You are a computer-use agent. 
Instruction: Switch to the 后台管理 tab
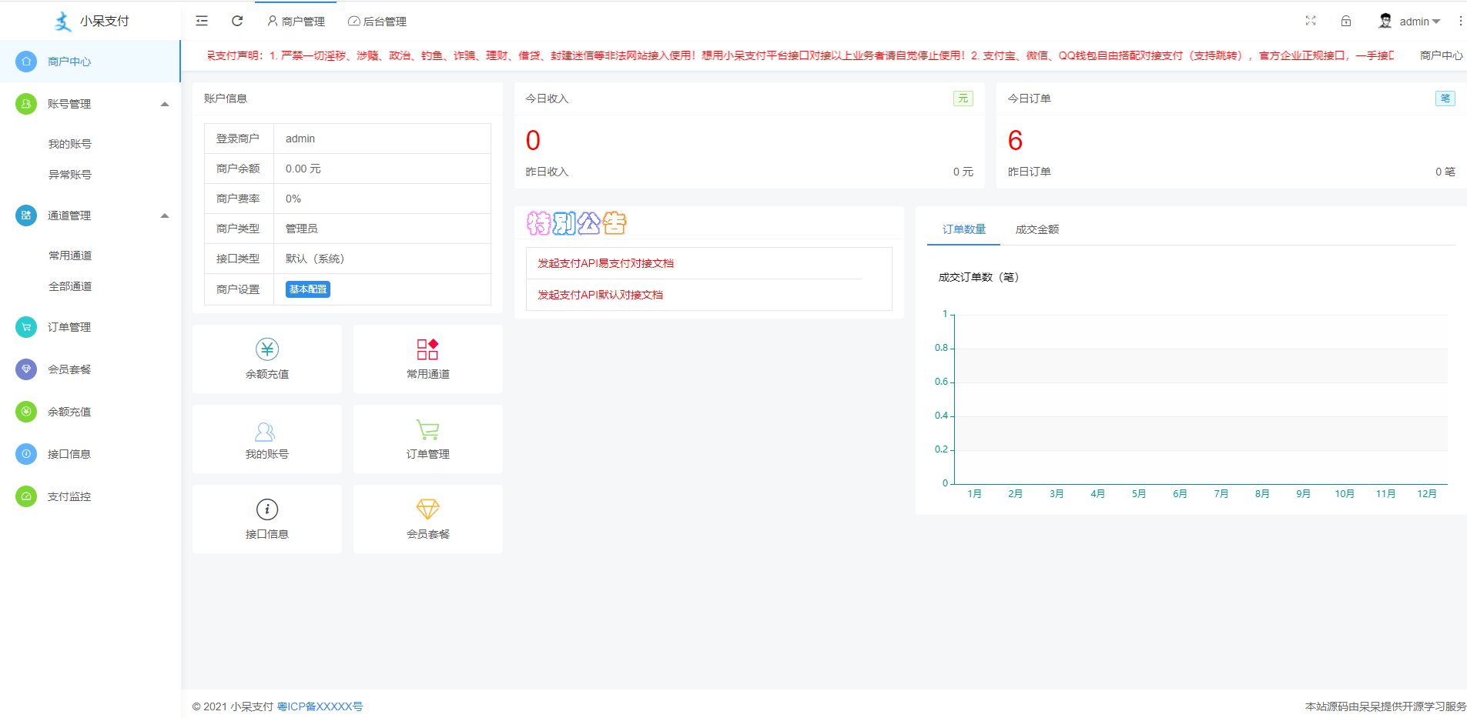pyautogui.click(x=377, y=21)
